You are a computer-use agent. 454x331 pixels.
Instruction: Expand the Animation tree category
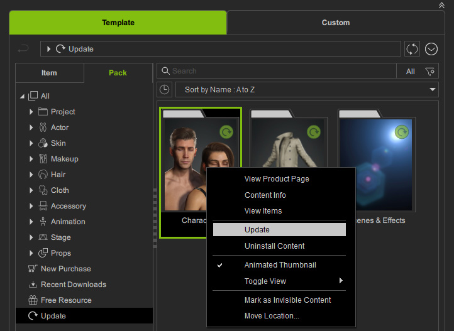point(31,222)
